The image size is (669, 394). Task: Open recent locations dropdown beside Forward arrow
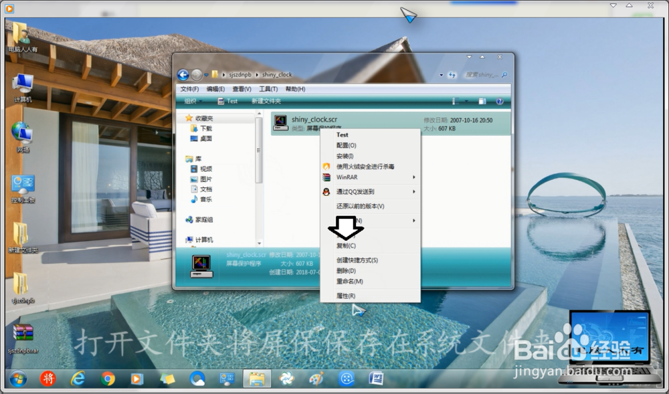pos(207,75)
